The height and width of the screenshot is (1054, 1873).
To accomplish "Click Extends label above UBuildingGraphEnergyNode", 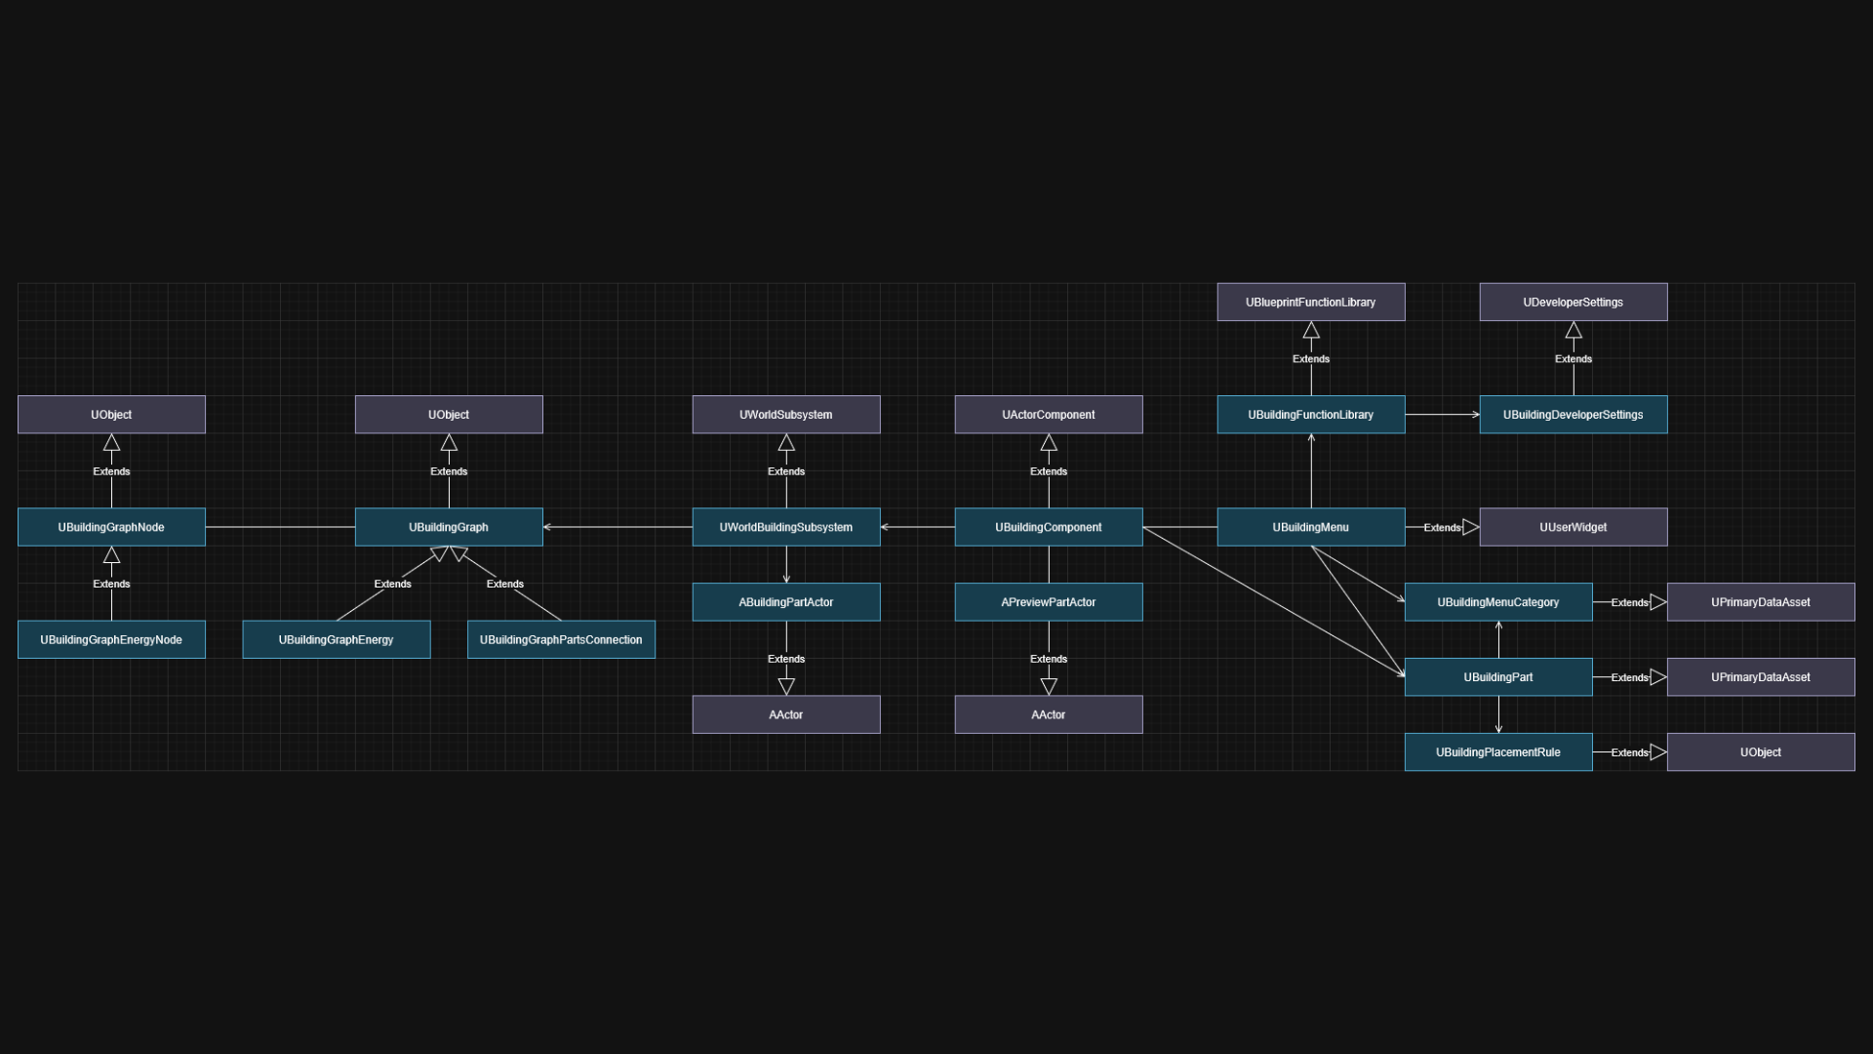I will coord(111,584).
